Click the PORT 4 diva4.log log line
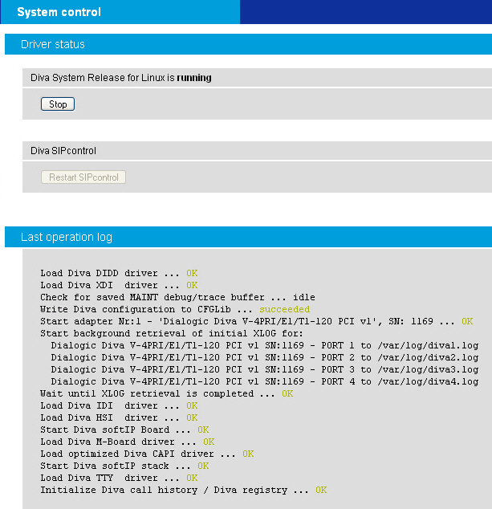This screenshot has height=509, width=492. 265,381
